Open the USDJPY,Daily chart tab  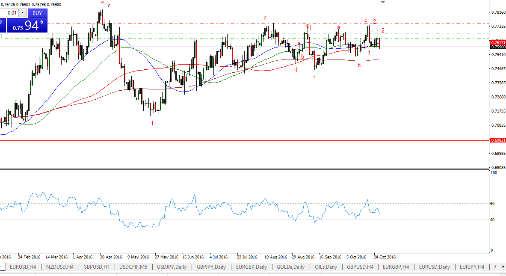172,267
